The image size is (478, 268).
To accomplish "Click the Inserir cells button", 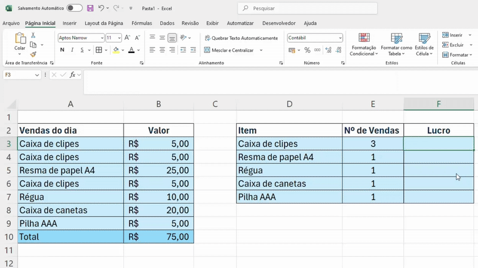I will (x=453, y=35).
